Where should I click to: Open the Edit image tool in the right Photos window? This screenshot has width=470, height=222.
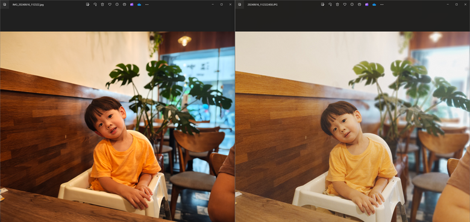[322, 4]
